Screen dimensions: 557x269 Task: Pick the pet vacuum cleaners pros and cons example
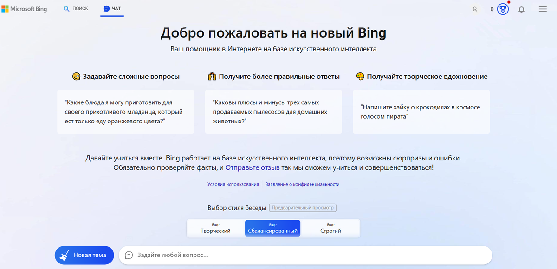[273, 112]
